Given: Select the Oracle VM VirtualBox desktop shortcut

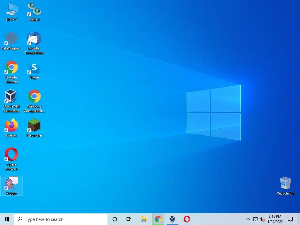Looking at the screenshot, I should click(11, 101).
